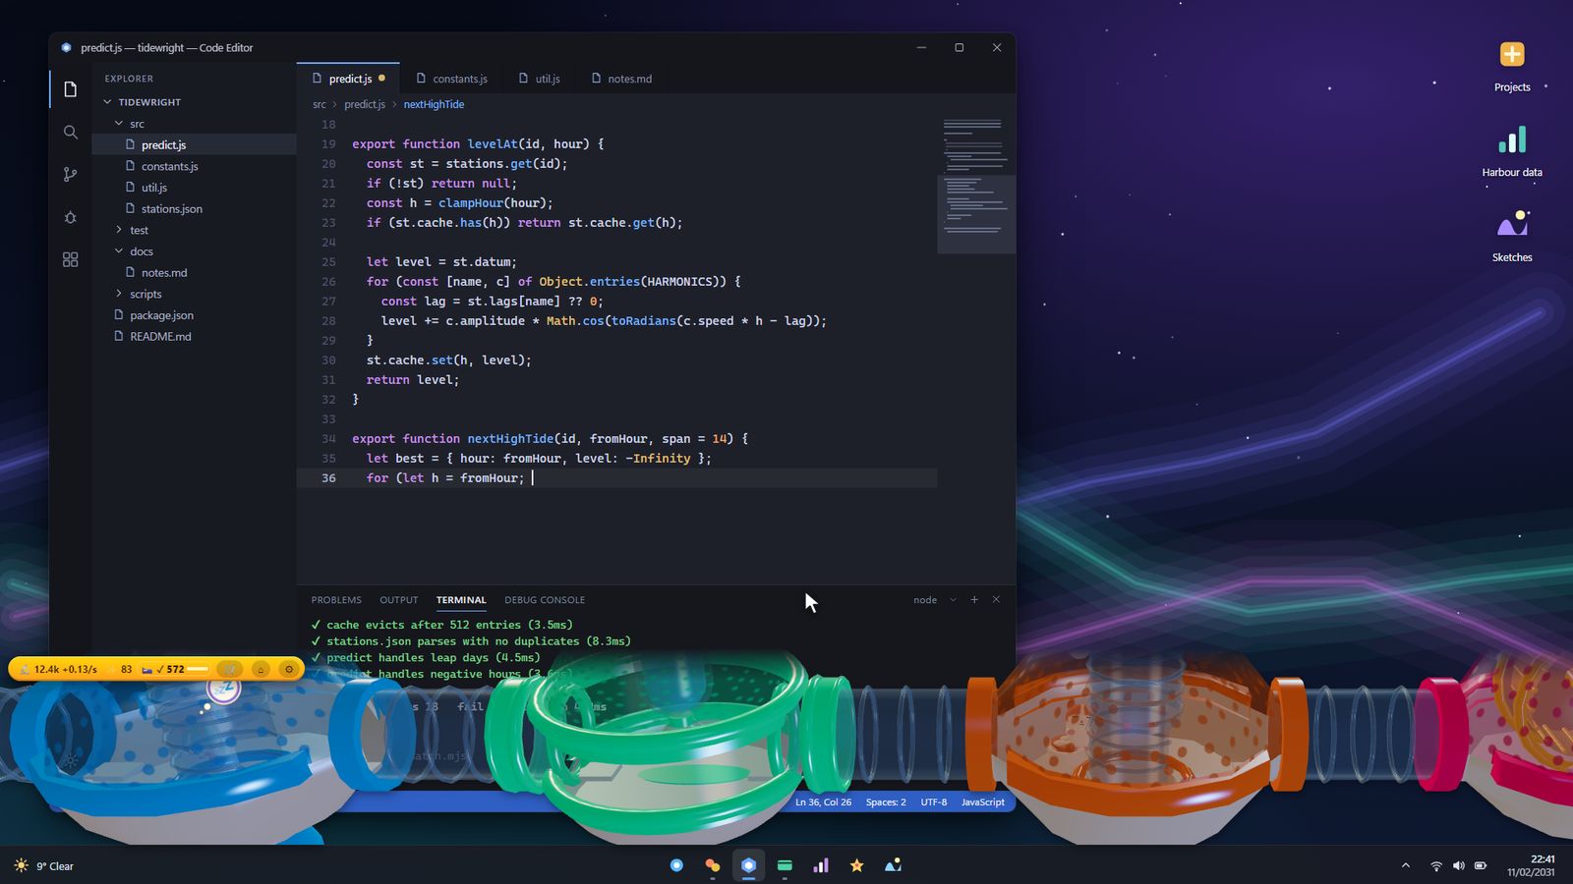Screen dimensions: 1573x884
Task: Open the green card app in taskbar
Action: pos(785,865)
